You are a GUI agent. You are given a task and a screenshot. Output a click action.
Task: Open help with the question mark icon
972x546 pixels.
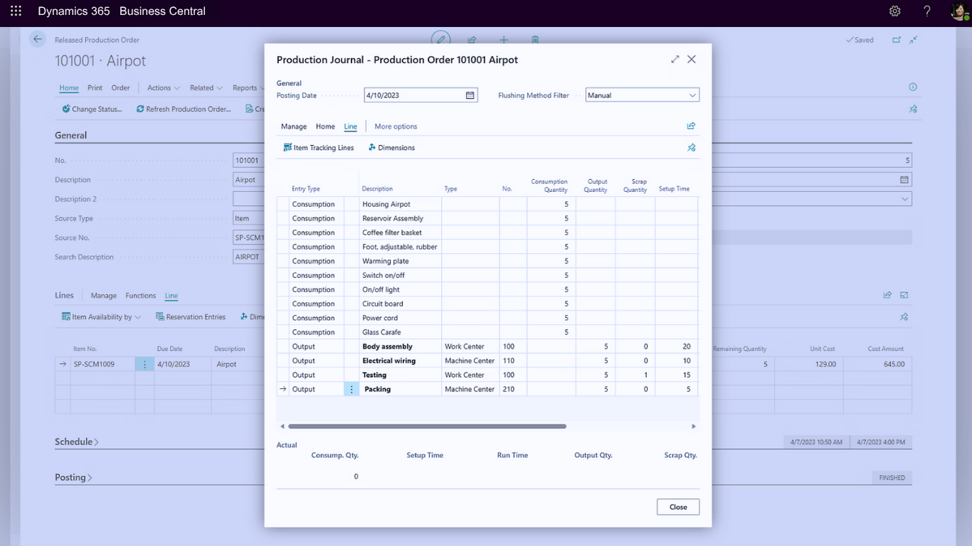[x=926, y=11]
